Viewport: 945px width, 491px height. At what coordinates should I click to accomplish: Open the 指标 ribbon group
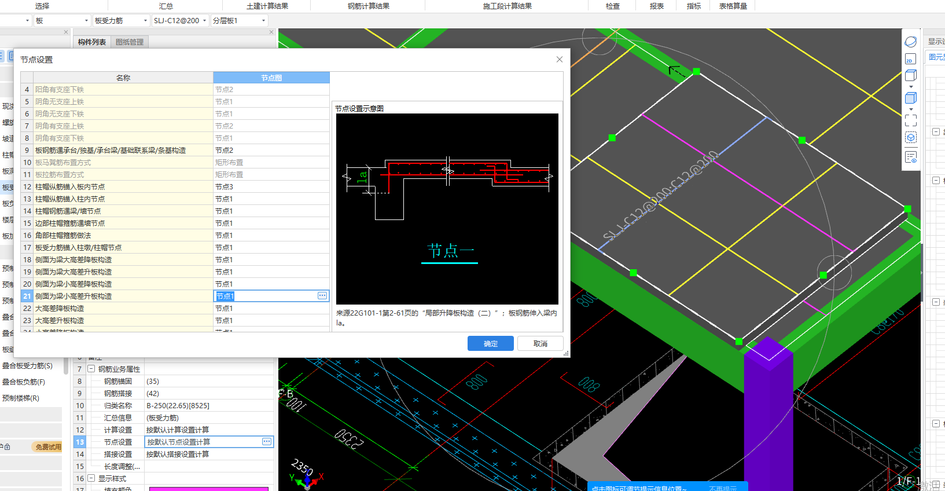coord(694,6)
